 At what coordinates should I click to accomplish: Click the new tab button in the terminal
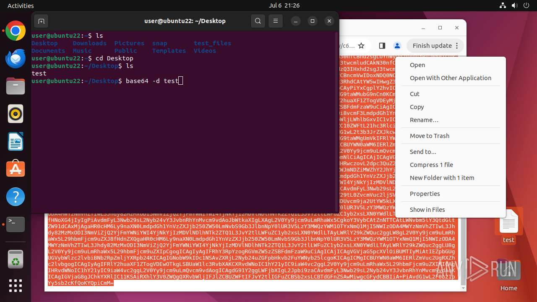(41, 21)
